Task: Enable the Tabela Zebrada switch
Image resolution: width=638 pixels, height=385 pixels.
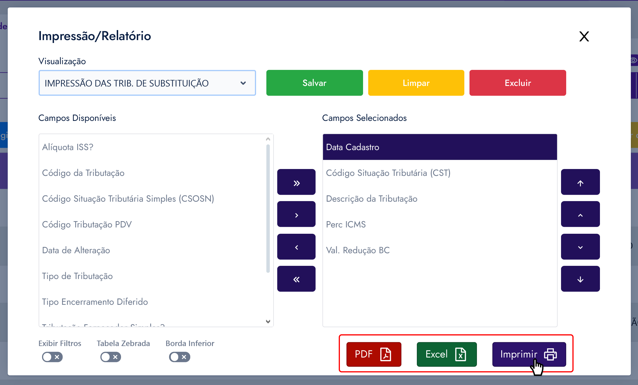Action: tap(110, 357)
